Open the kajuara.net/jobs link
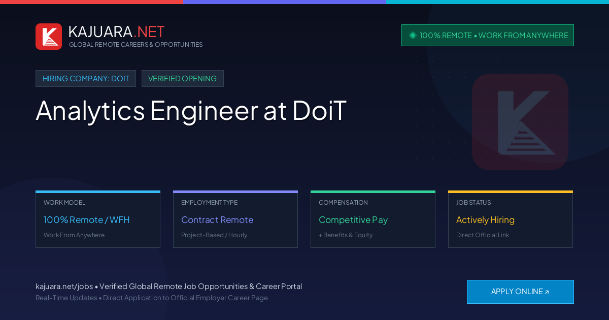This screenshot has height=320, width=609. [x=64, y=286]
